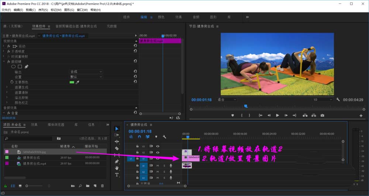Click the eyedropper next to the key color

(x=77, y=82)
